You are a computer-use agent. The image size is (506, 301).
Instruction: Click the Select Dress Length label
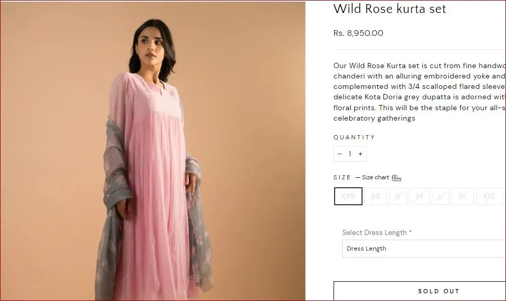(x=377, y=232)
